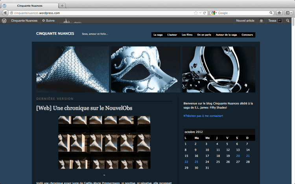Screen dimensions: 295x184
Task: Open calendar posts for October 20
Action: [x=238, y=156]
